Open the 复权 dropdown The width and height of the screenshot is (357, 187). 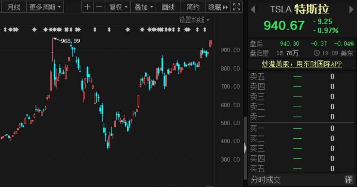(x=118, y=7)
